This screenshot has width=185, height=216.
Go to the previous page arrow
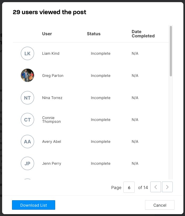[x=156, y=187]
